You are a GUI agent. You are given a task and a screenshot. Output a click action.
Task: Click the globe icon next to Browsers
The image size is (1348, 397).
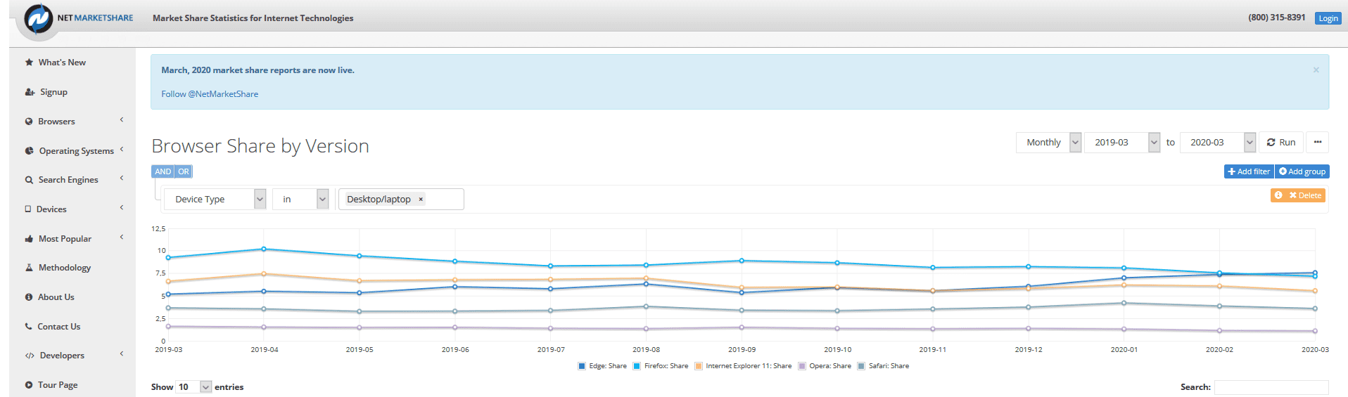29,122
